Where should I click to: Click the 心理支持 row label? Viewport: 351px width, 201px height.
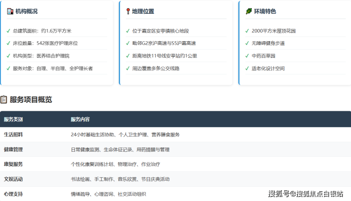(x=13, y=194)
